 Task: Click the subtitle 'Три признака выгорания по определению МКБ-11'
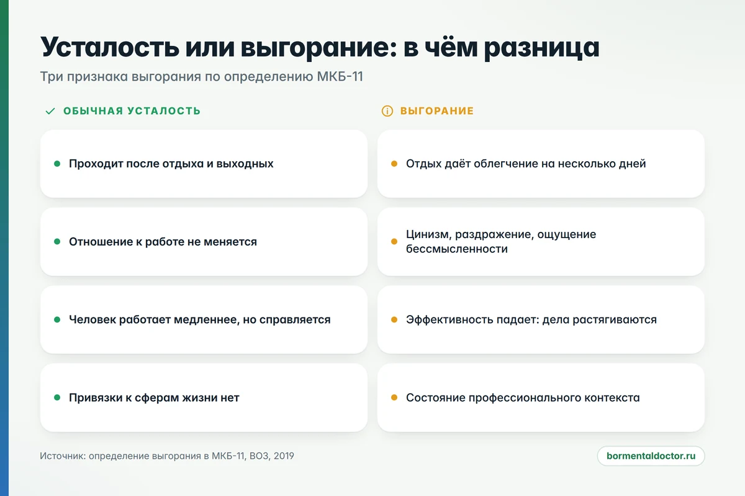coord(201,77)
